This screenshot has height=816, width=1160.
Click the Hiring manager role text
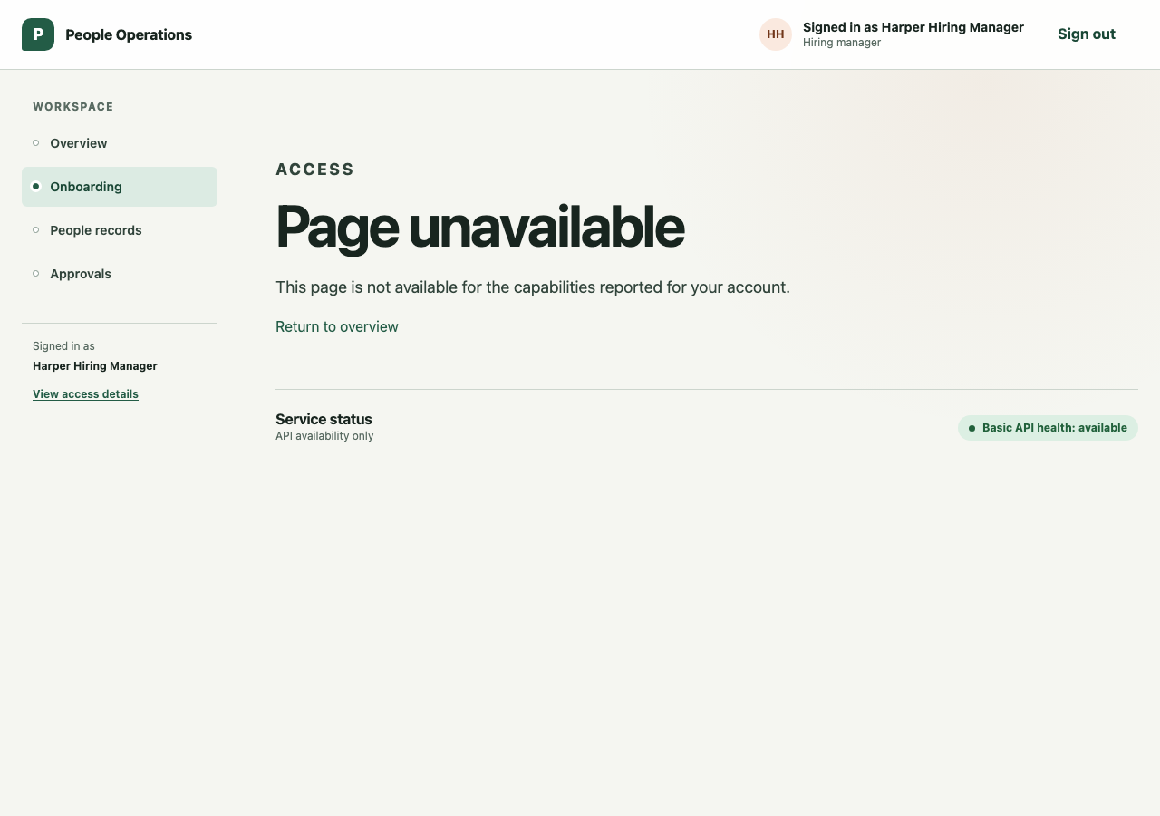842,43
